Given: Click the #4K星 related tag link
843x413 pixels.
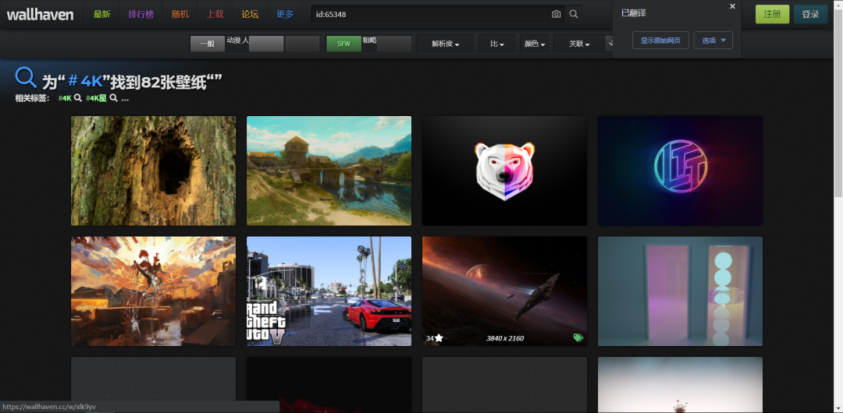Looking at the screenshot, I should point(96,98).
